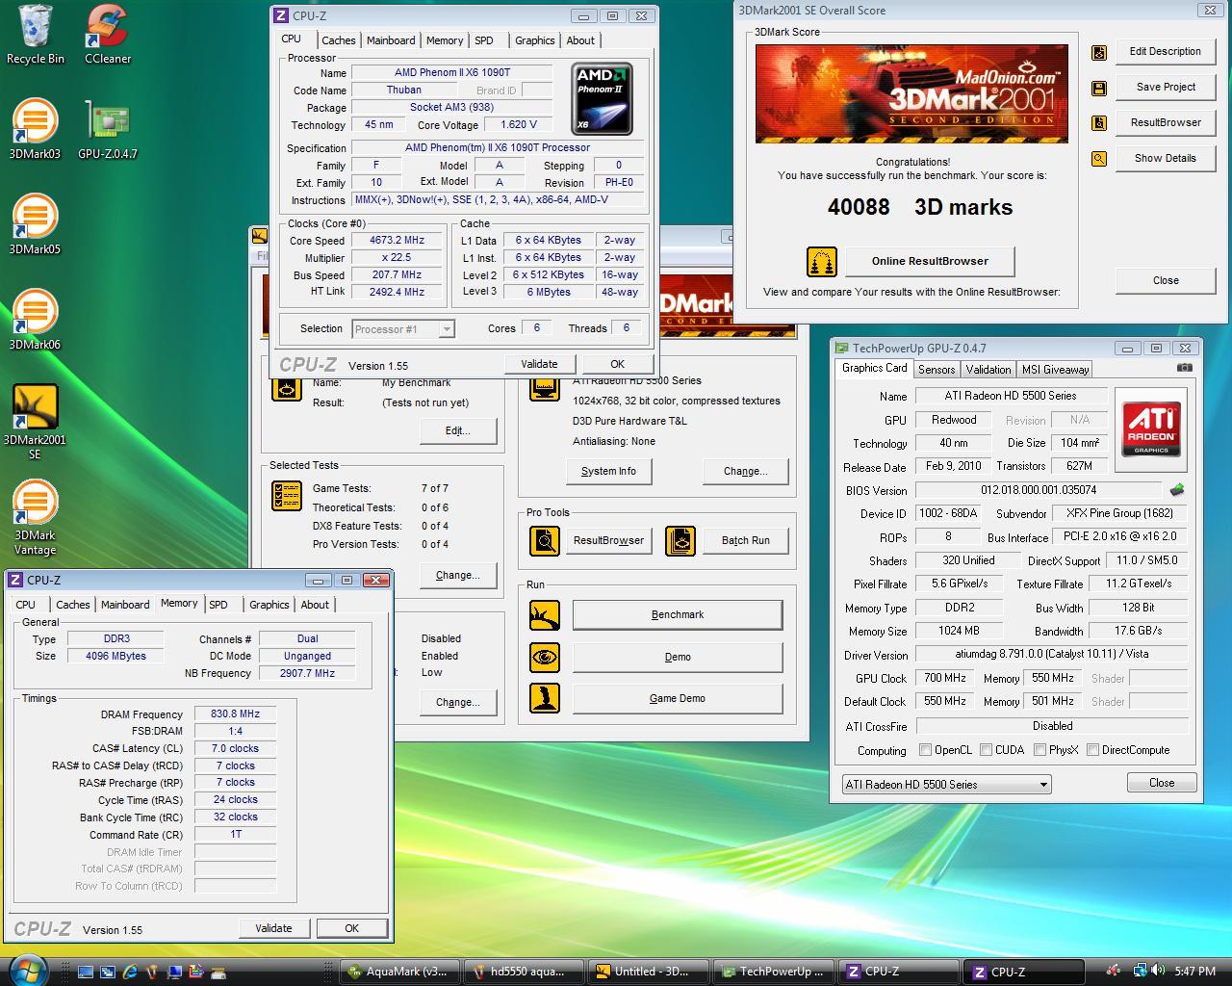Click Change... under Selected Tests
Image resolution: width=1232 pixels, height=986 pixels.
[457, 575]
